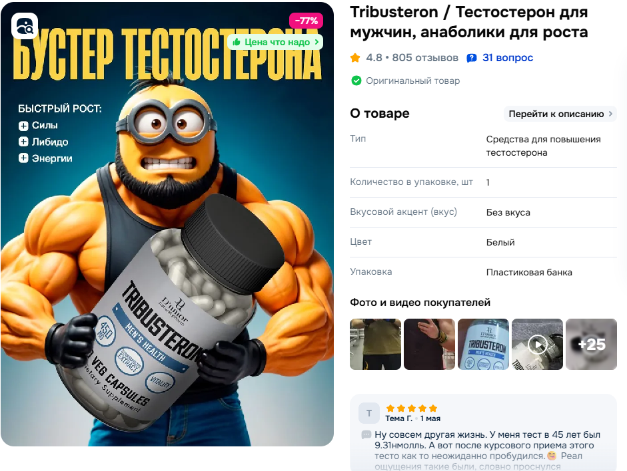Click the reviewer avatar letter T
Image resolution: width=627 pixels, height=471 pixels.
[369, 413]
